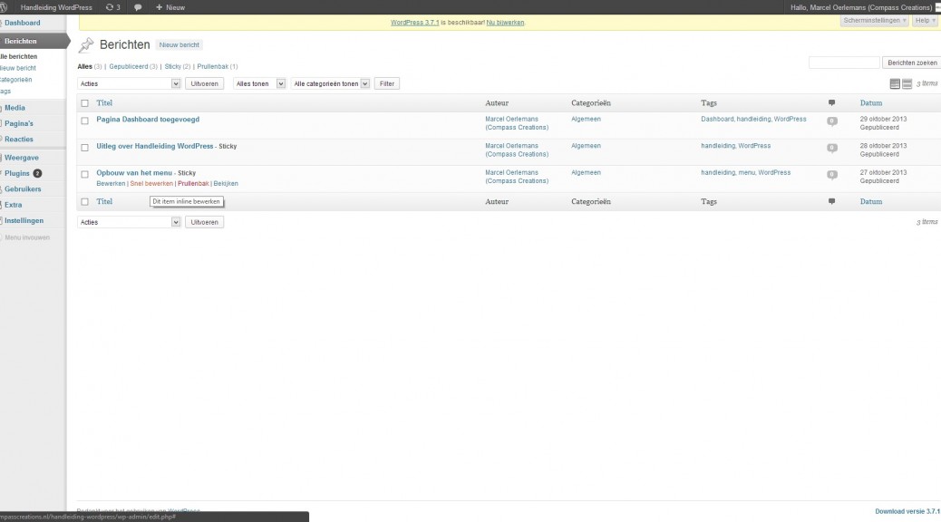Sort by Datum in top header
This screenshot has width=941, height=522.
coord(871,103)
